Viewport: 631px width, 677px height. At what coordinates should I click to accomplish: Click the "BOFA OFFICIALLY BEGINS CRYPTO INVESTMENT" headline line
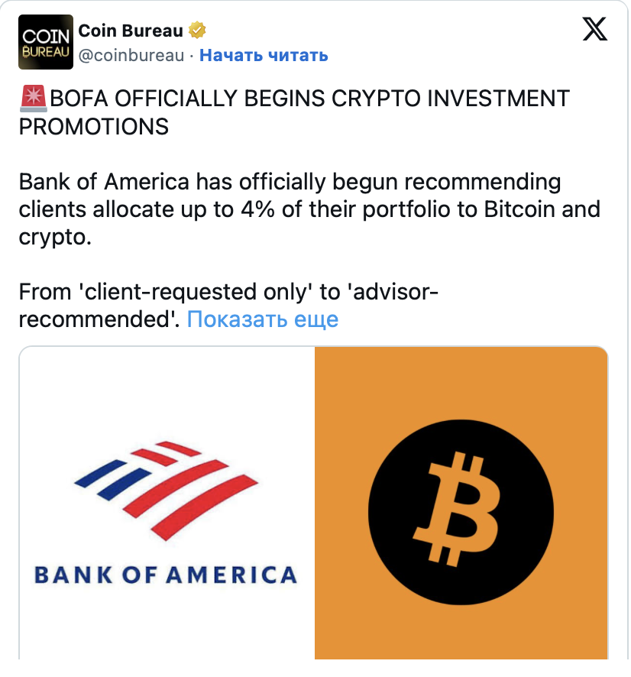(x=309, y=99)
